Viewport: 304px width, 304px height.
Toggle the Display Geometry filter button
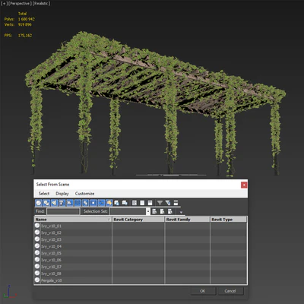[39, 203]
